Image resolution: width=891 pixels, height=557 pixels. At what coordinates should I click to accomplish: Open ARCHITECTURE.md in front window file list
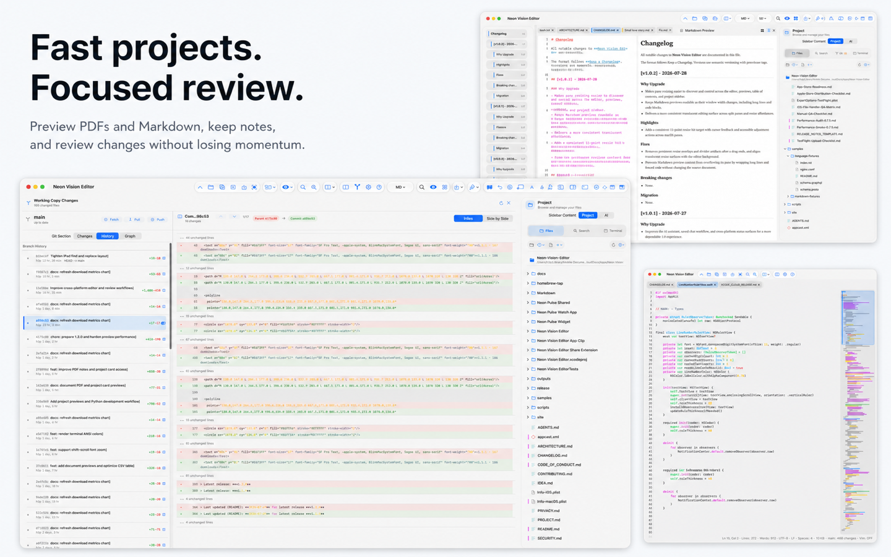554,446
